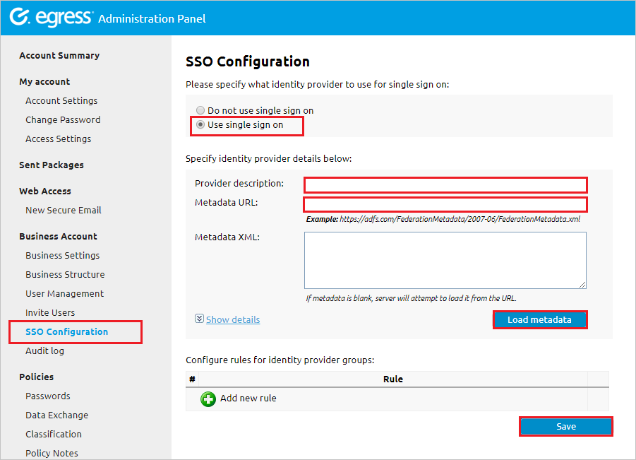636x460 pixels.
Task: Select 'Do not use single sign on' radio
Action: point(200,110)
